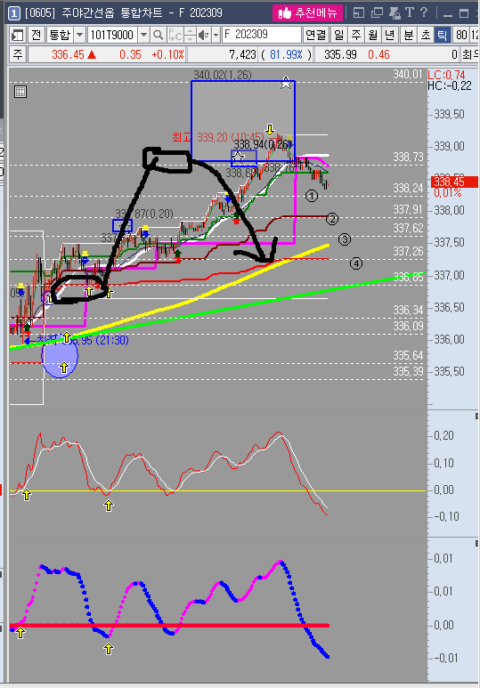Click the F 202309 symbol input field

point(262,35)
